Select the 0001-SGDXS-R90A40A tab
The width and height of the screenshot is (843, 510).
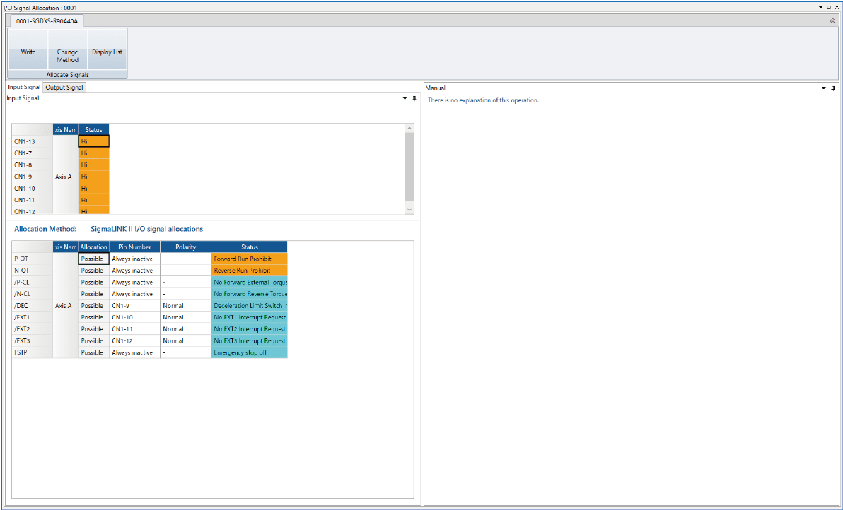coord(47,22)
